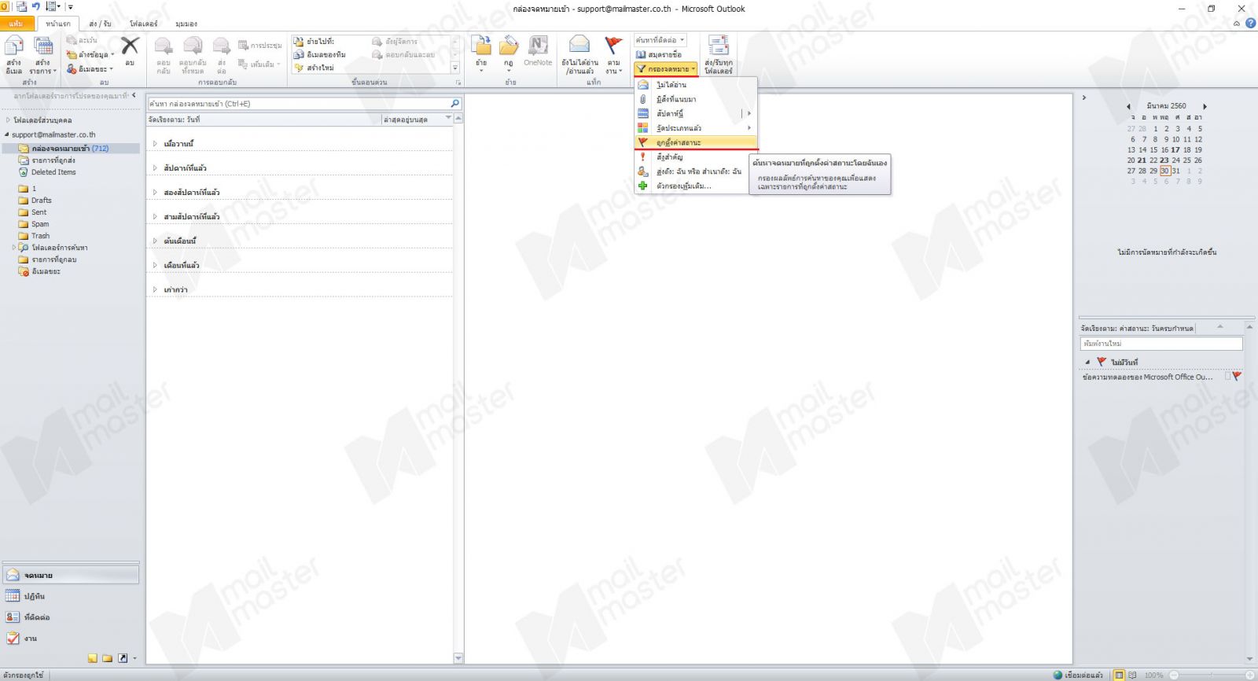Screen dimensions: 1258x681
Task: Click the undo icon in quick access toolbar
Action: [36, 6]
